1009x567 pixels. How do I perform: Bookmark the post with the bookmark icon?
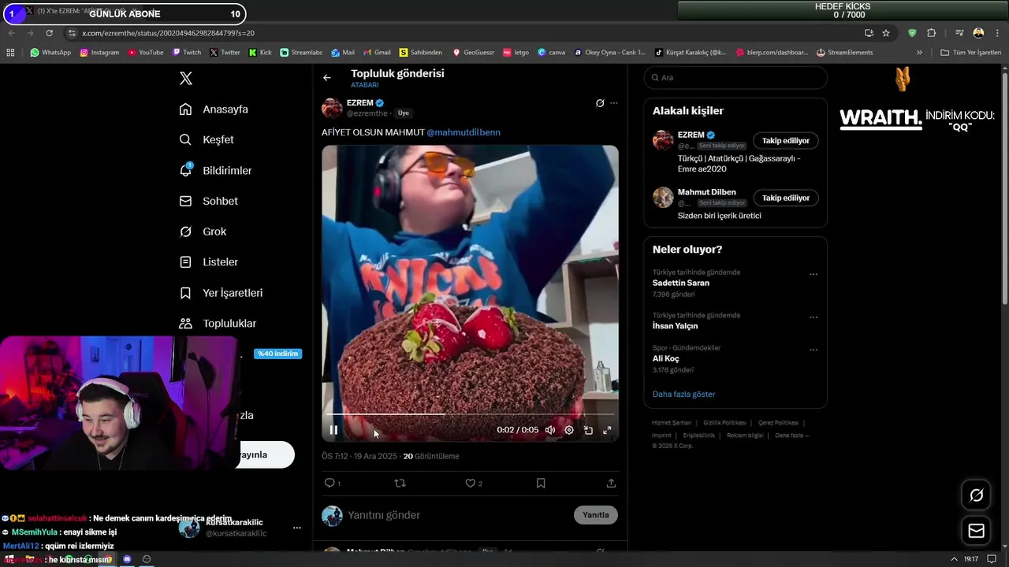pos(541,483)
